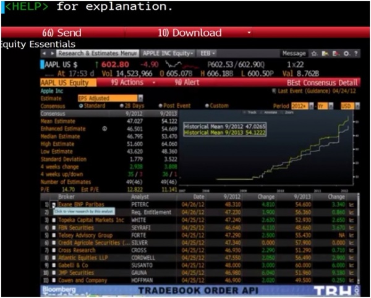Screen dimensions: 371x298
Task: Click the Historical Mean 9/2013 chart legend
Action: (224, 133)
